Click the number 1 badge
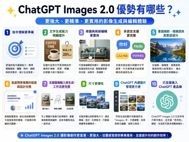 7,33
